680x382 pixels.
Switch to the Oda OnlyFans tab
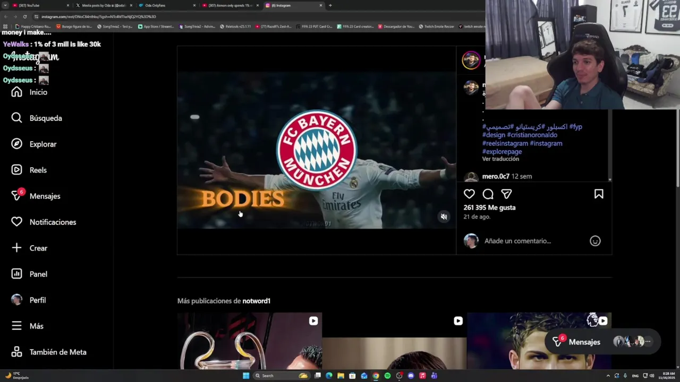pos(166,5)
